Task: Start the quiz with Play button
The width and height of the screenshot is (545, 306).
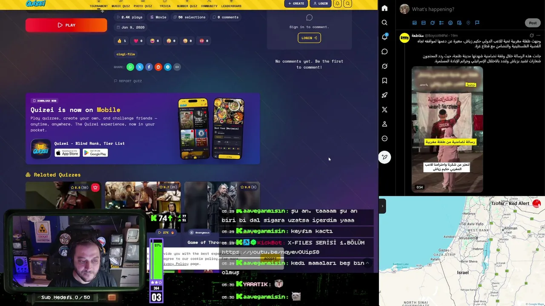Action: pos(66,25)
